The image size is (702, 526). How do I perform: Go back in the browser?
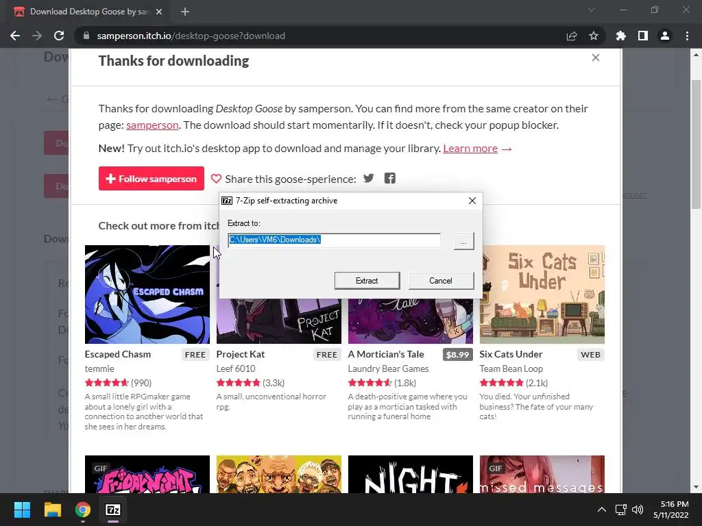15,36
